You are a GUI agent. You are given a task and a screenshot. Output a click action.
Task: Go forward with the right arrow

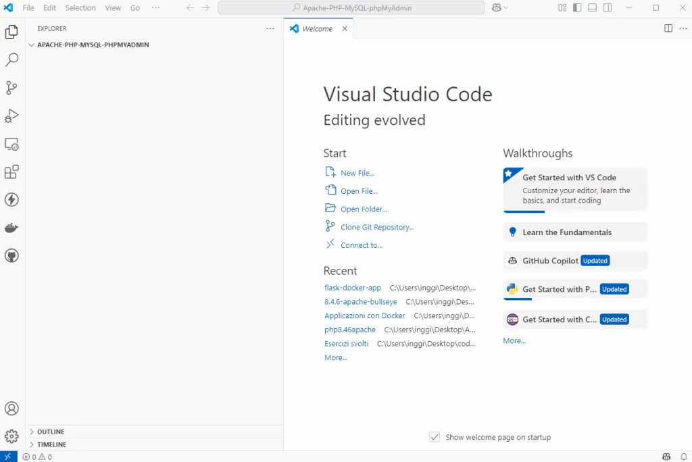point(205,7)
